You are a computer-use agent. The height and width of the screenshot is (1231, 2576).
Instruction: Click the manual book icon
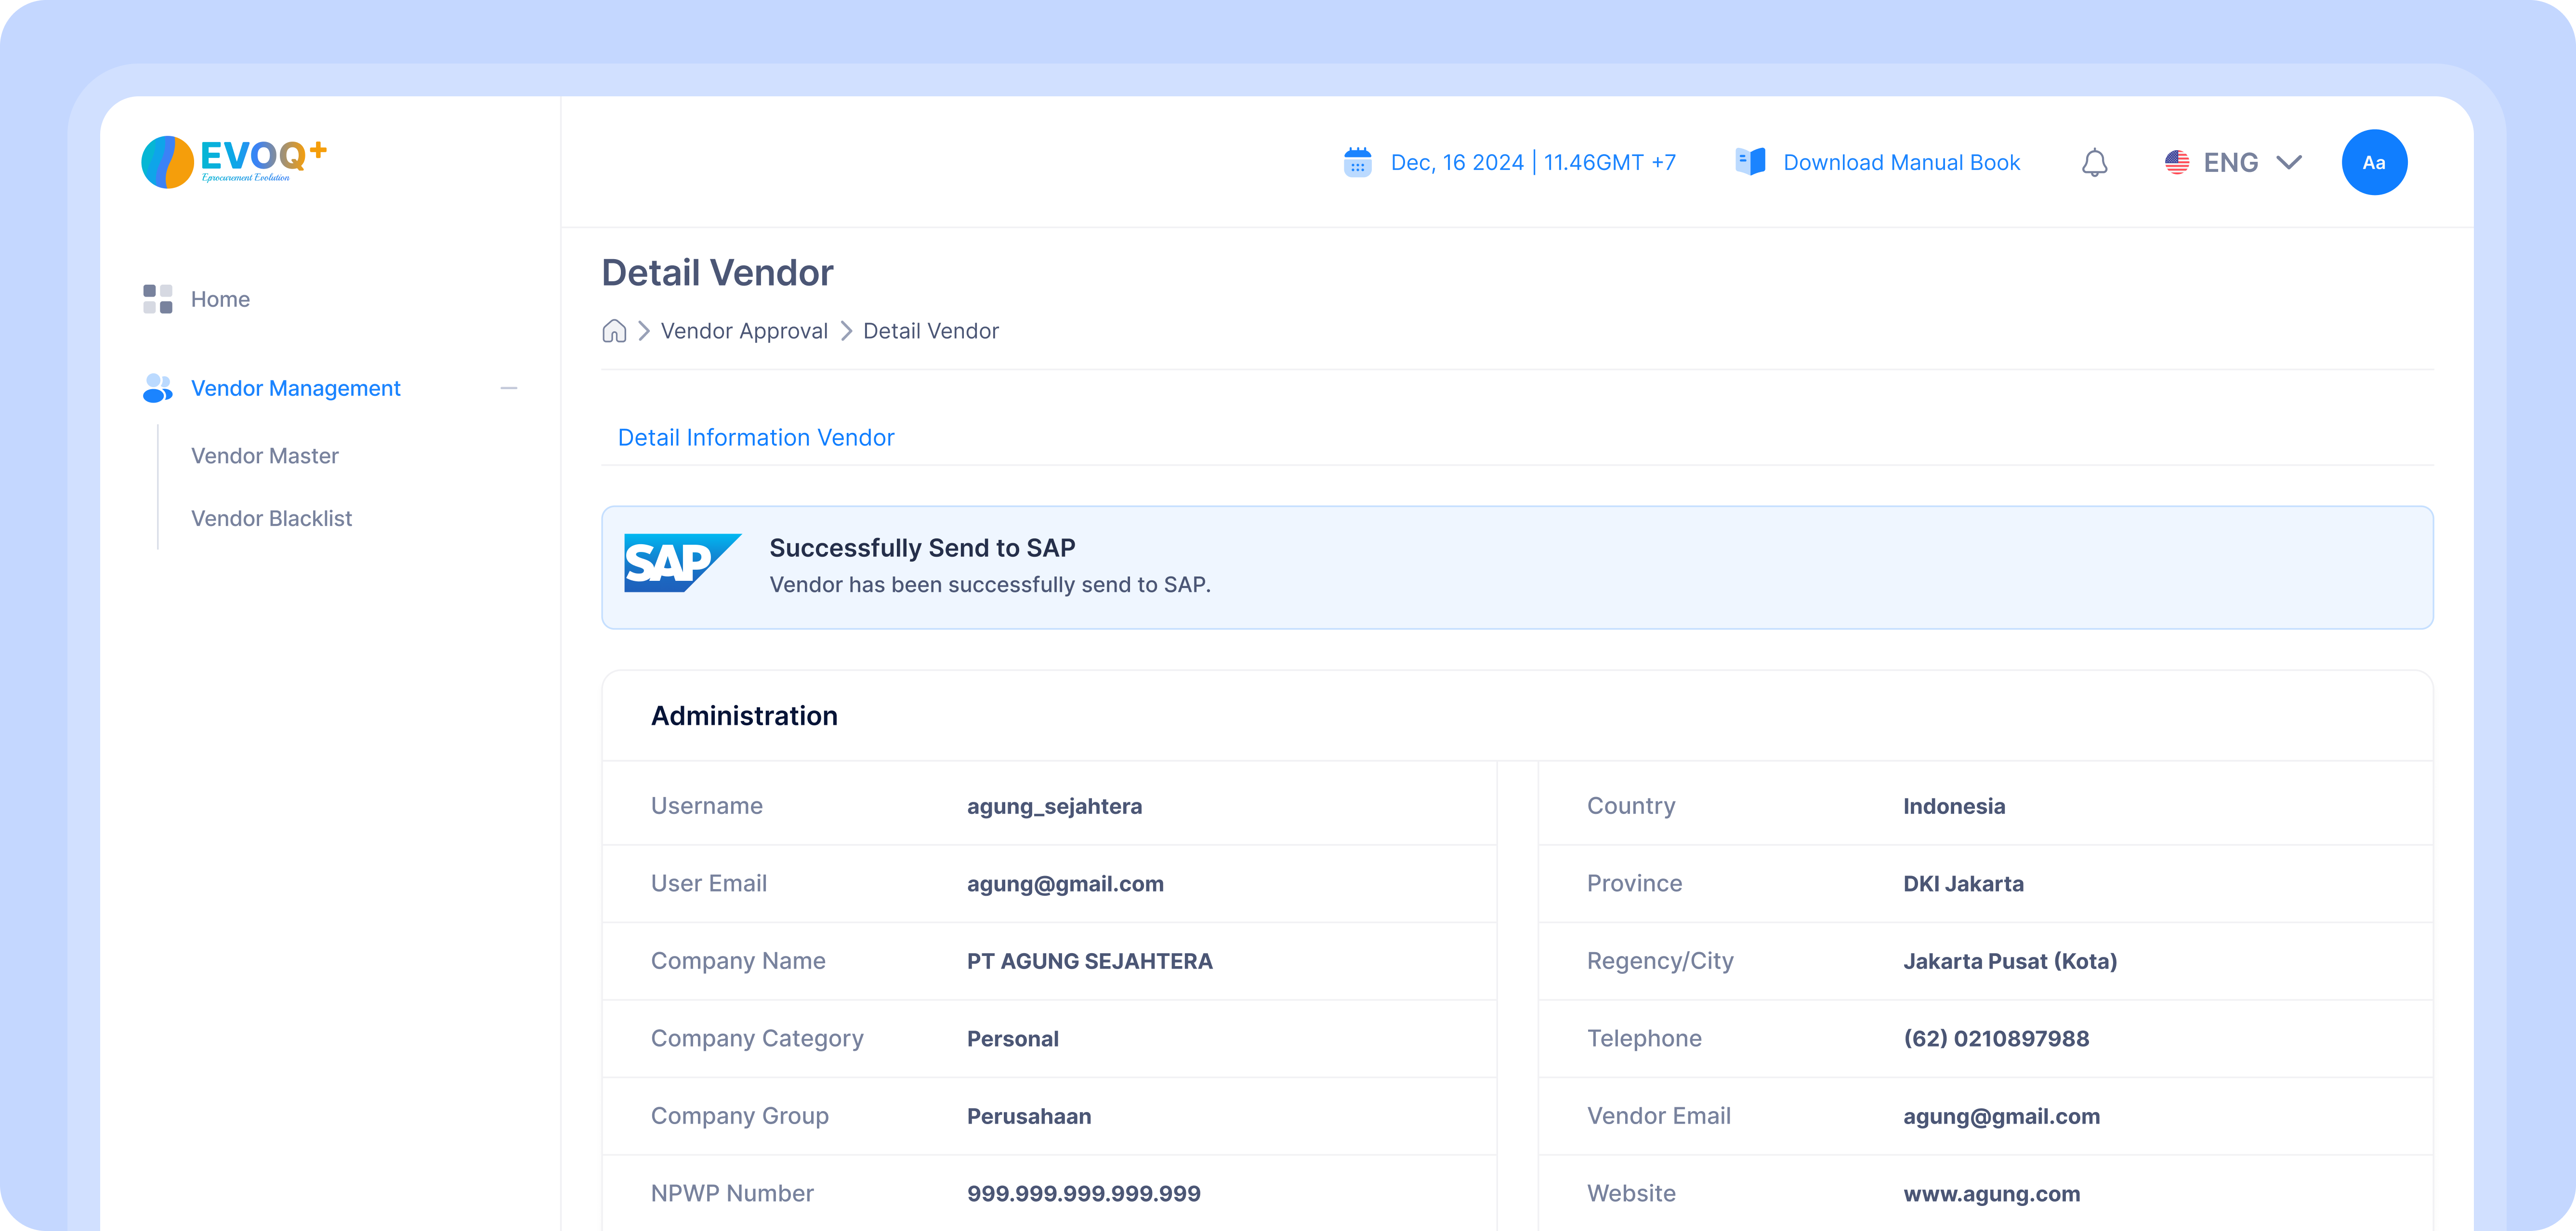click(1750, 162)
